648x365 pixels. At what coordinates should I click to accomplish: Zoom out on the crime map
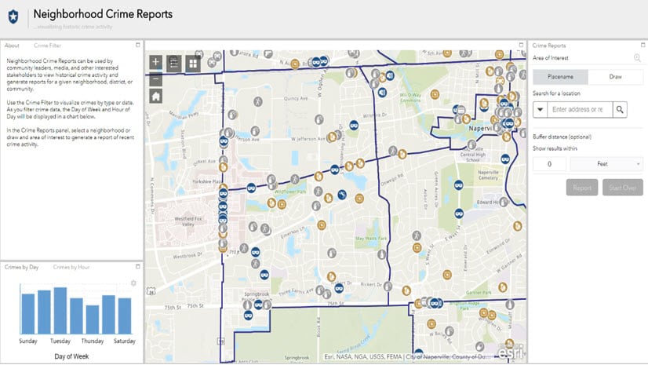tap(156, 78)
